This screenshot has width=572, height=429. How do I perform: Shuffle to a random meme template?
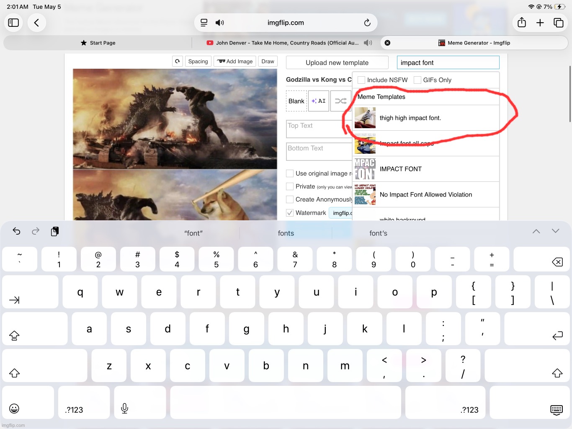tap(341, 101)
